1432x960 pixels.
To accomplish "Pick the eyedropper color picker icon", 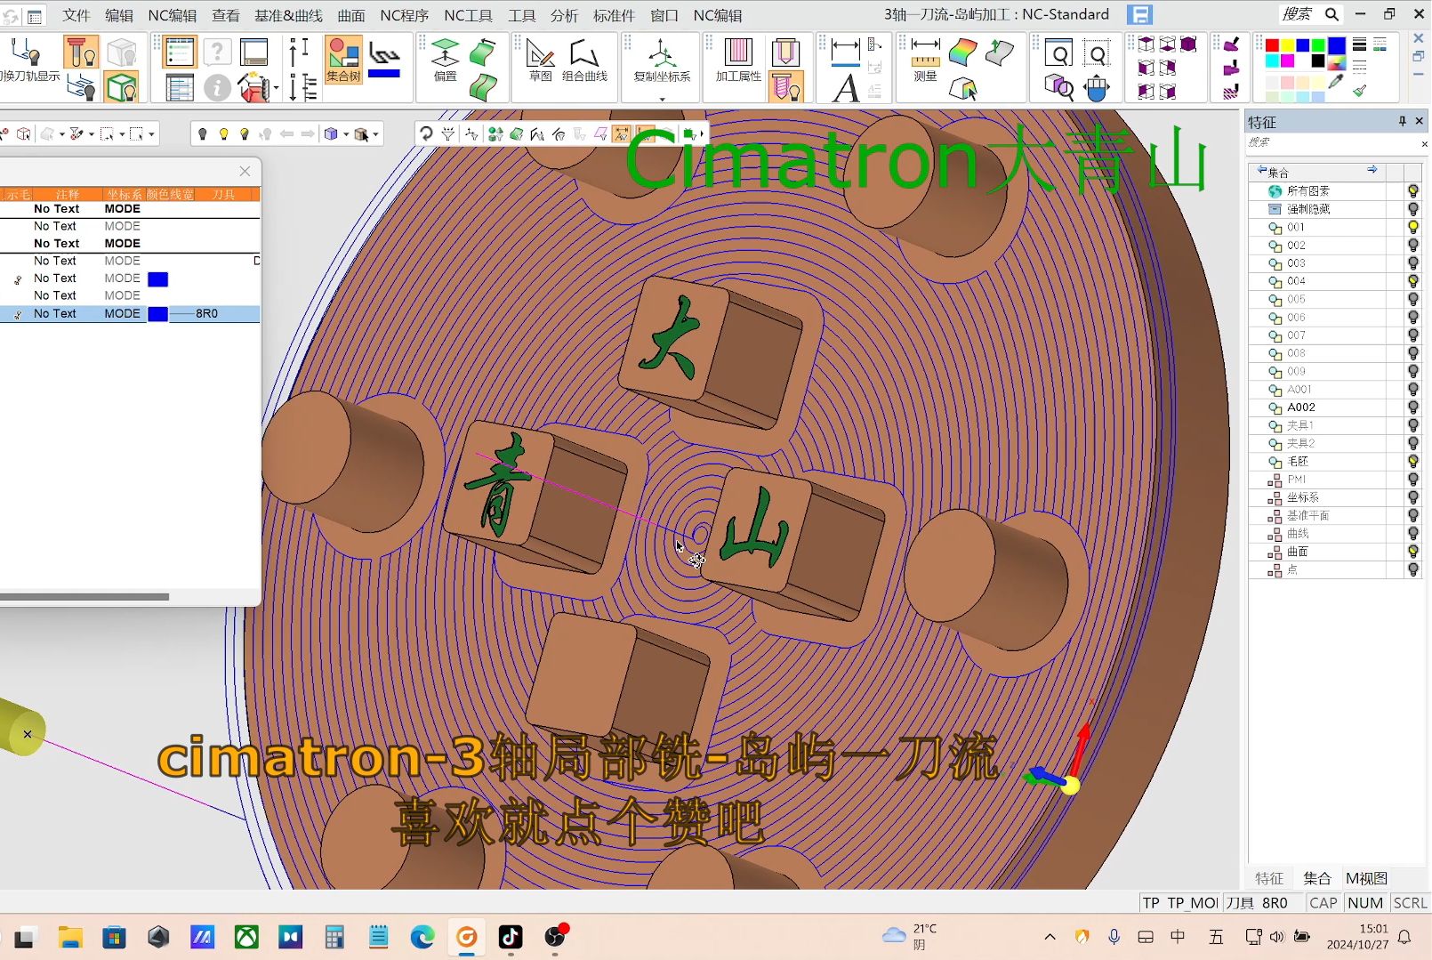I will tap(1336, 82).
